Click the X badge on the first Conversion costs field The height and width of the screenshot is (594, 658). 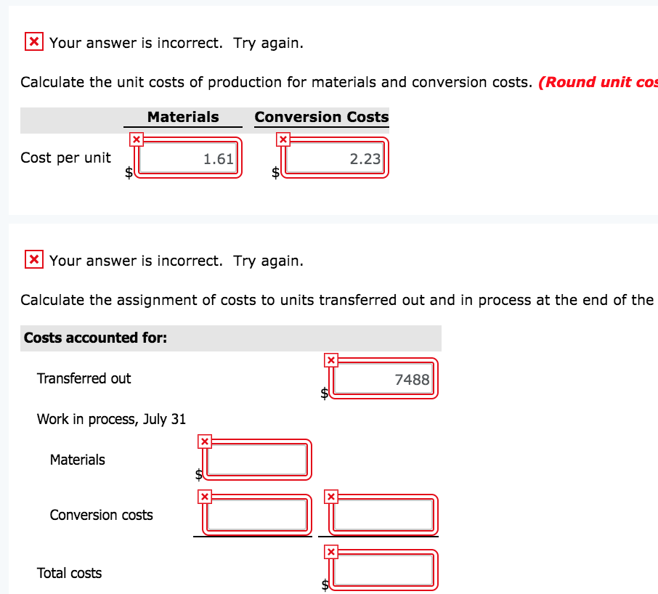[x=205, y=495]
